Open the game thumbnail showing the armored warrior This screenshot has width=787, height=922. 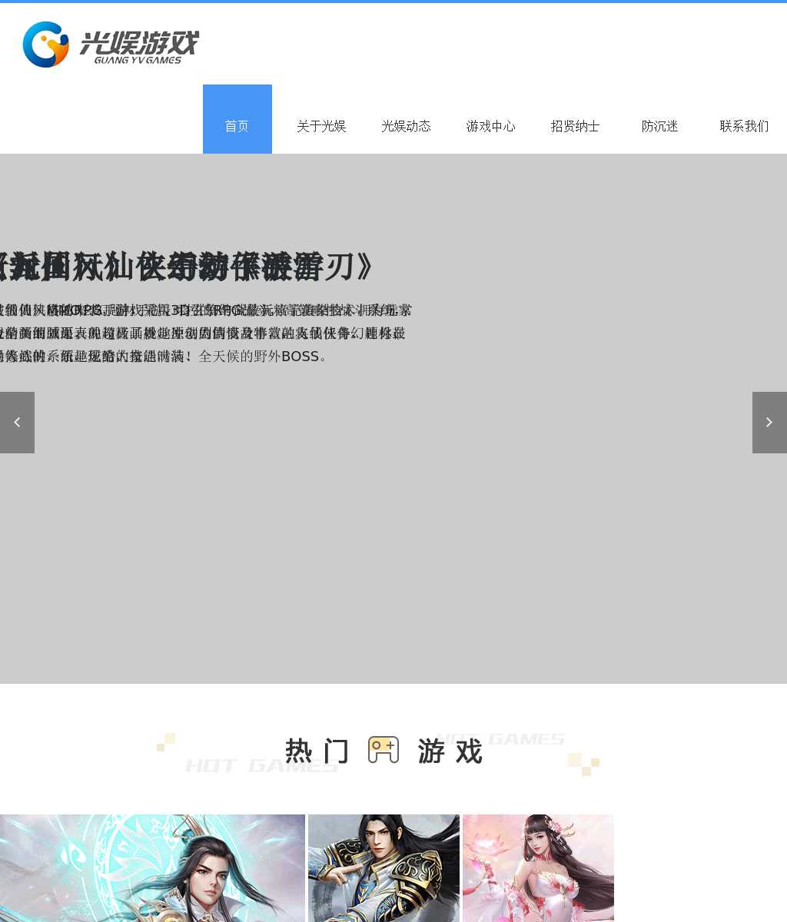(x=384, y=868)
